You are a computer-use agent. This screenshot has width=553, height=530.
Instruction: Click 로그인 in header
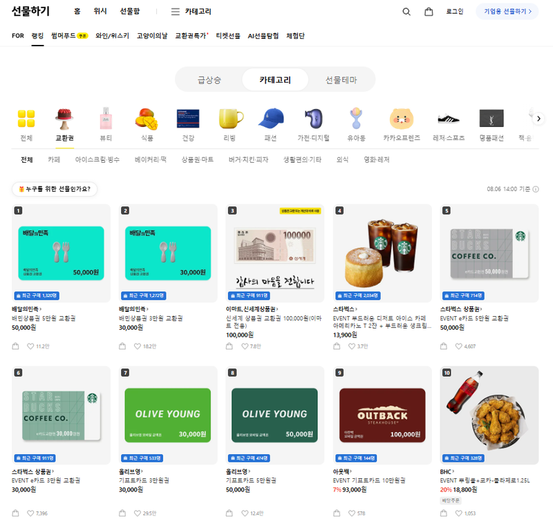(455, 12)
